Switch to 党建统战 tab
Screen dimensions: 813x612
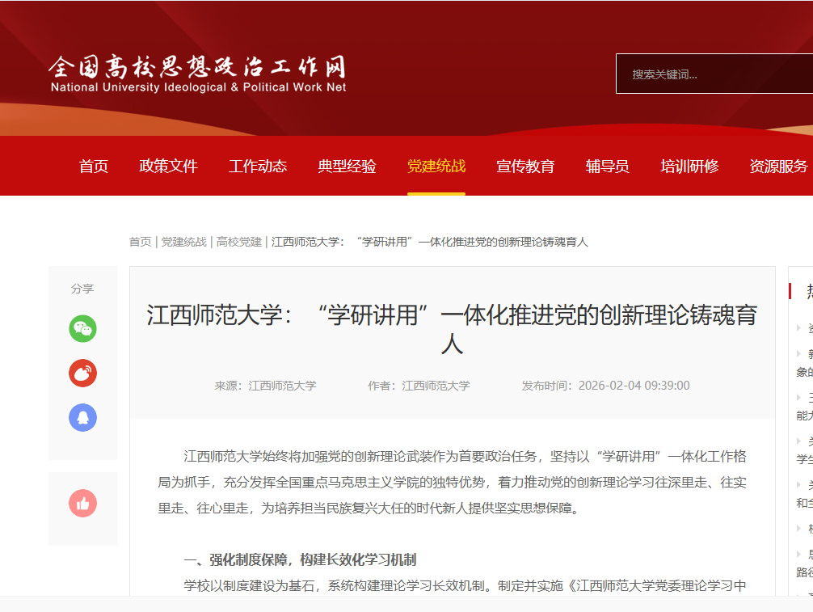[436, 167]
